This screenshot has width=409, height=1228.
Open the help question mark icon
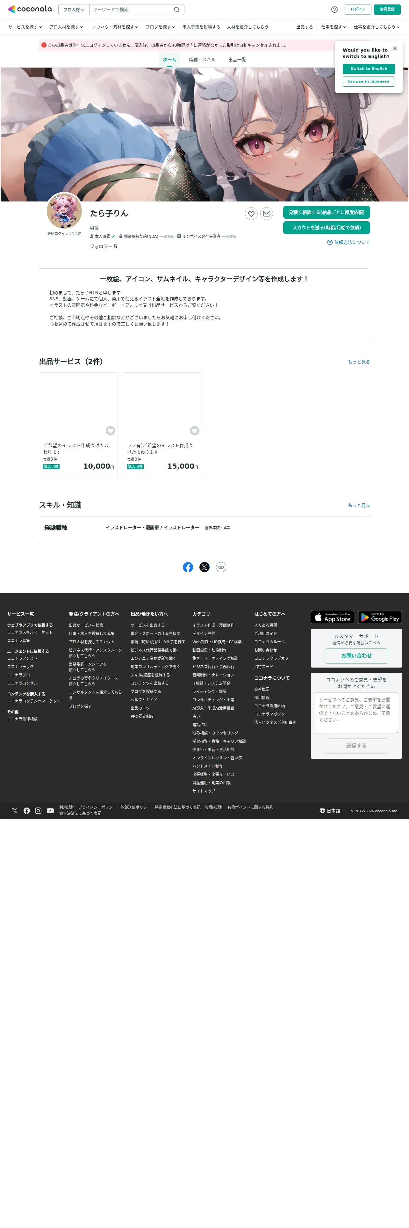tap(334, 10)
